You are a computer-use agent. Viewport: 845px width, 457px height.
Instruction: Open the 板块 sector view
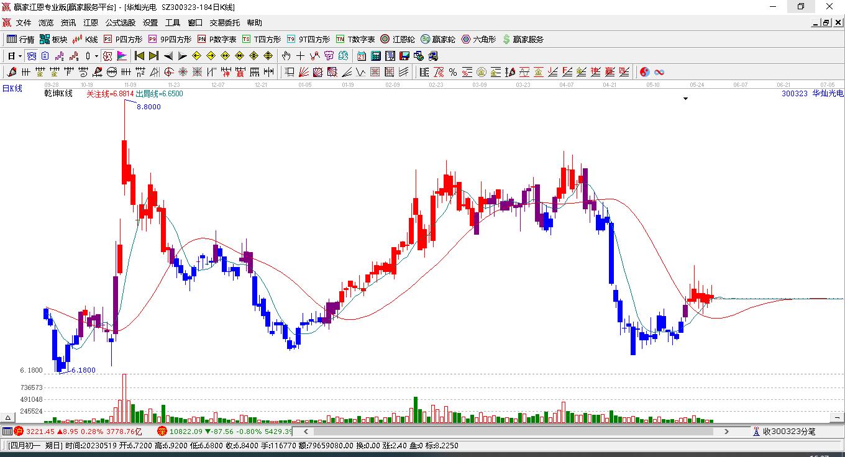click(53, 39)
